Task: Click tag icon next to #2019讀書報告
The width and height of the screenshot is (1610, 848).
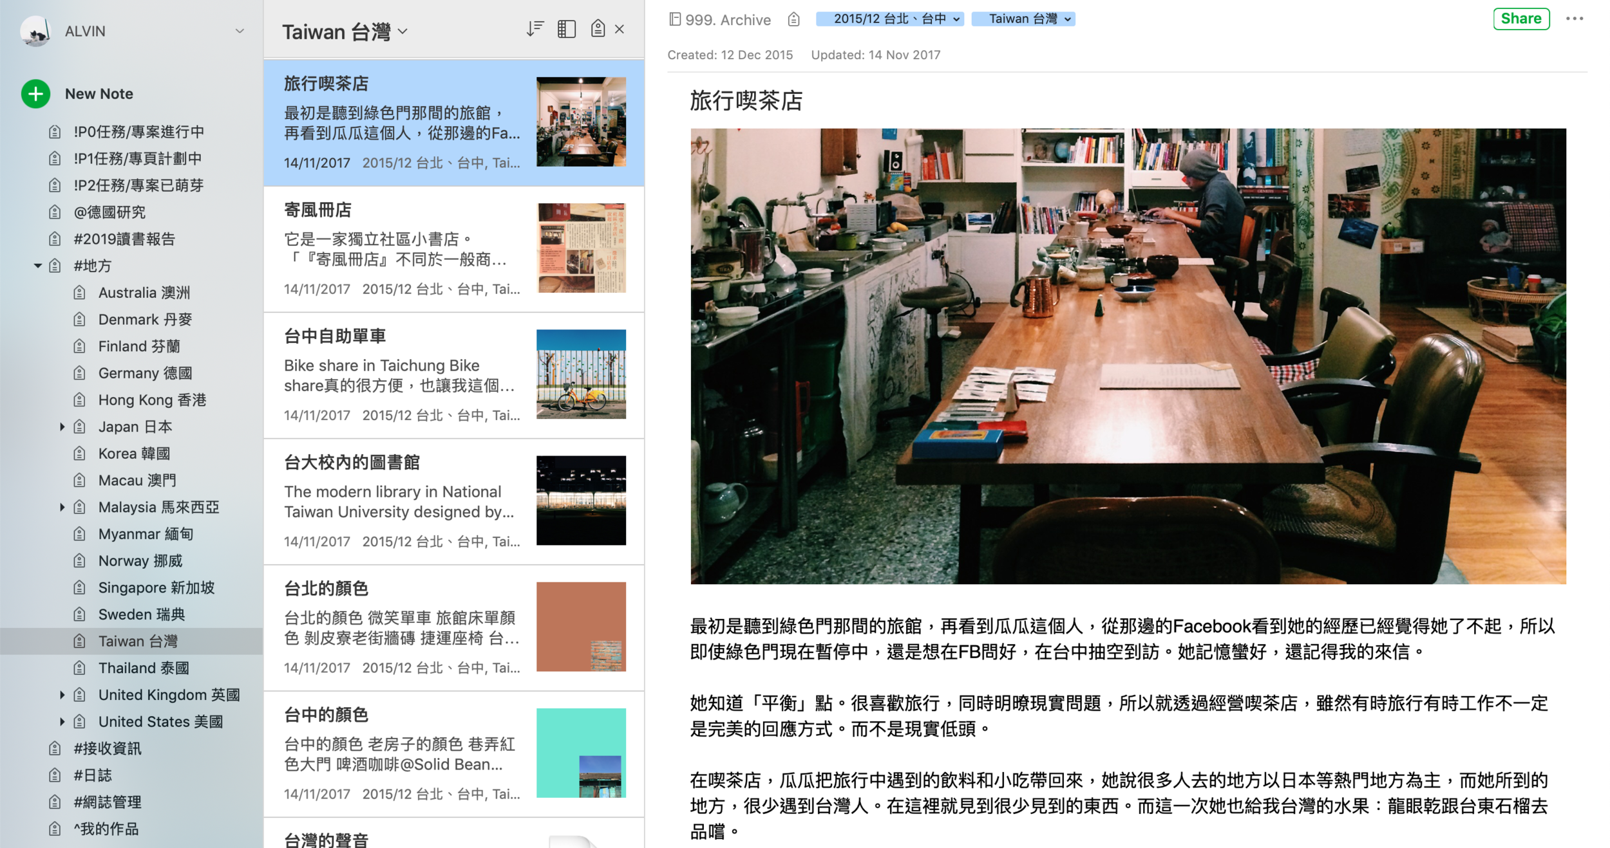Action: point(55,239)
